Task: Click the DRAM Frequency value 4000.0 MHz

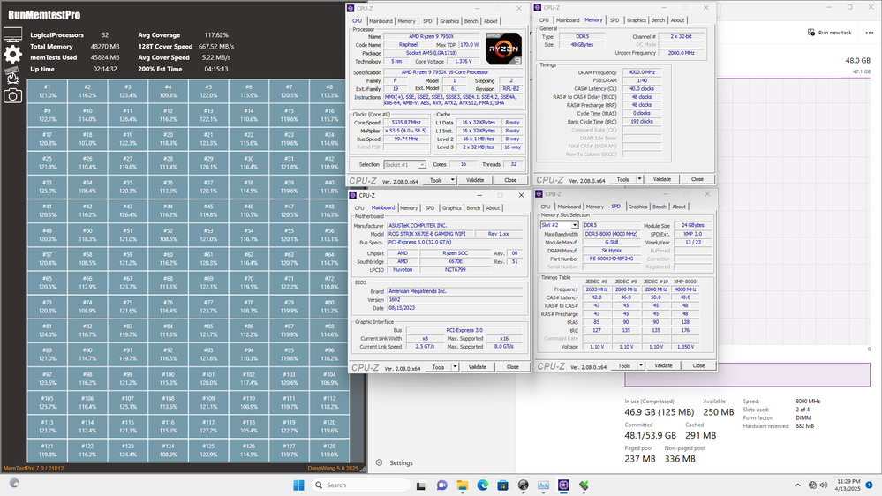Action: pyautogui.click(x=642, y=72)
